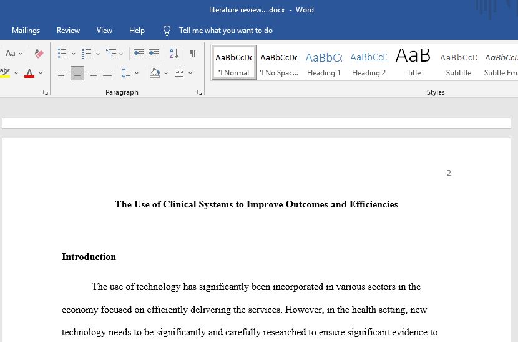Align text to the right
The width and height of the screenshot is (518, 342).
(x=92, y=73)
